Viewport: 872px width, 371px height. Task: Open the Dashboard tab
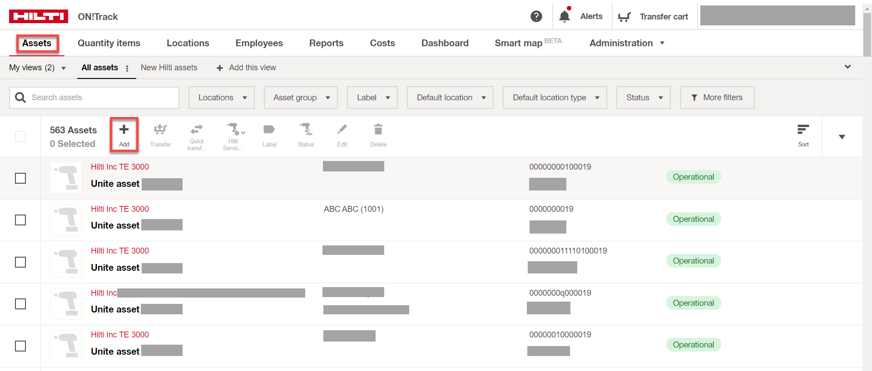coord(445,43)
